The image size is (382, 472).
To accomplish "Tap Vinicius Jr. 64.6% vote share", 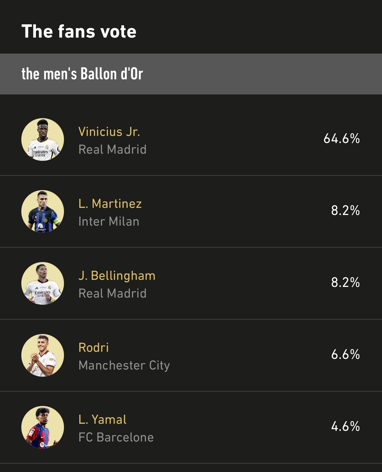I will tap(342, 139).
